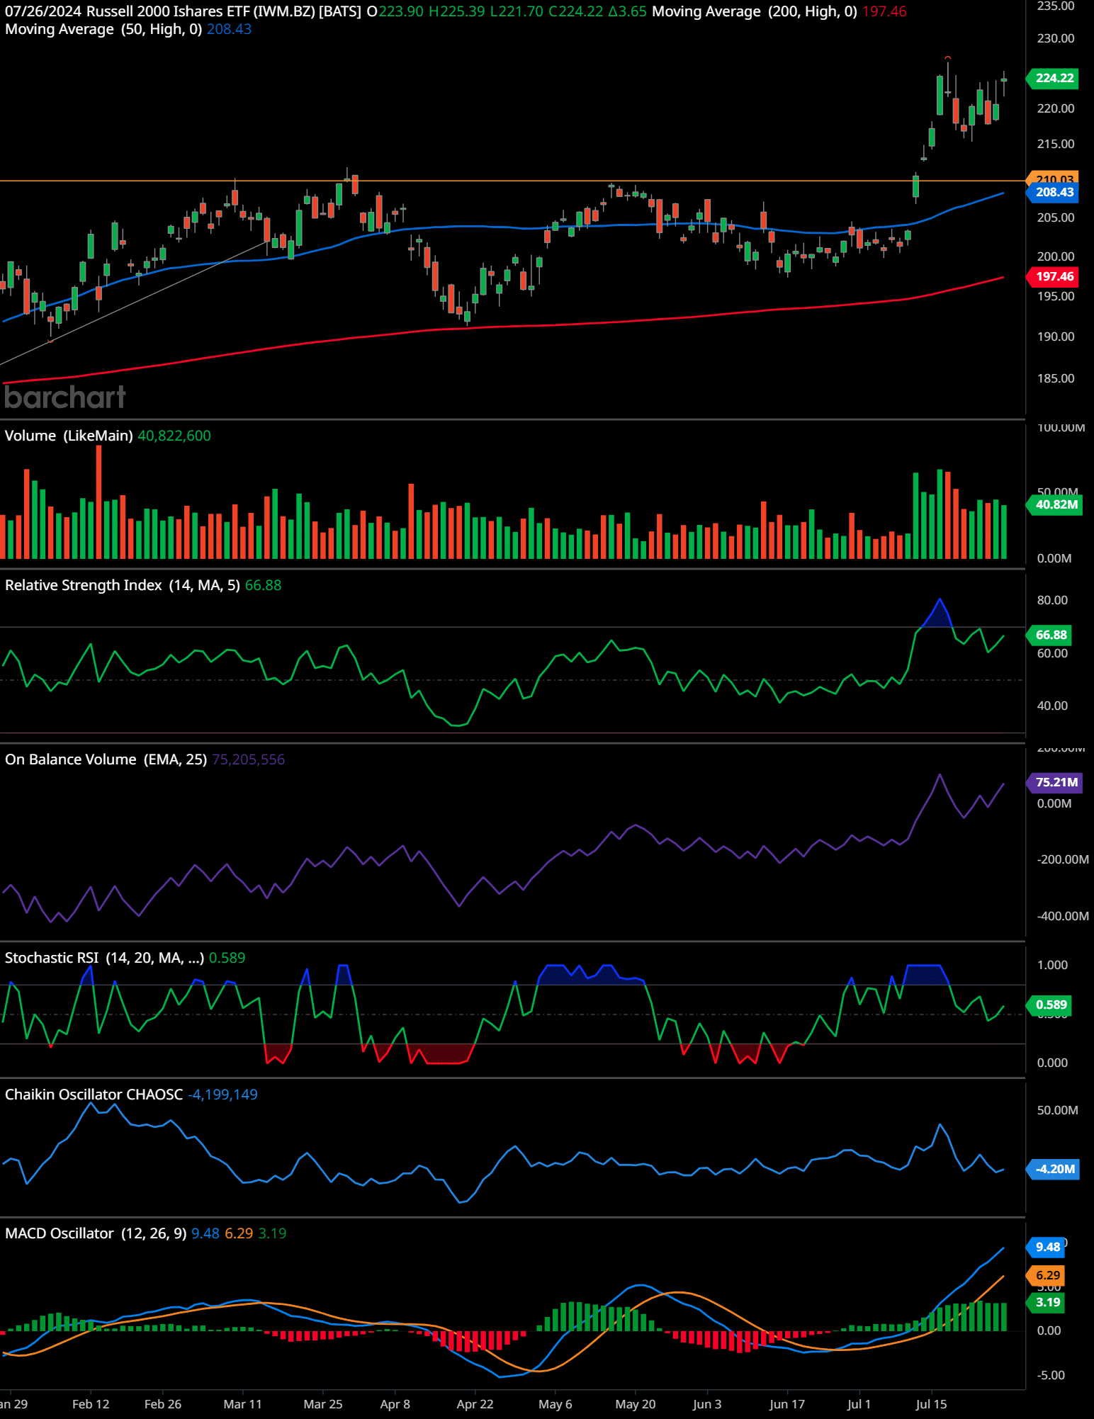Click the 'Volume (LikeMain)' indicator label
1094x1419 pixels.
click(69, 436)
